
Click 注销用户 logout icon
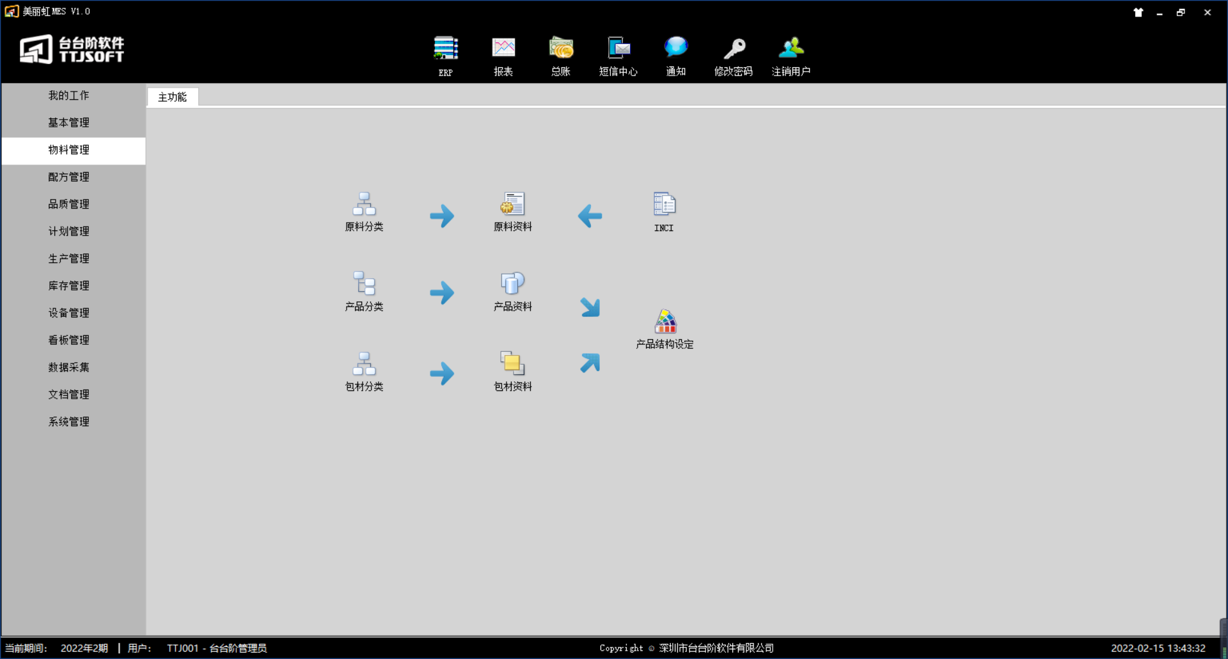(791, 49)
